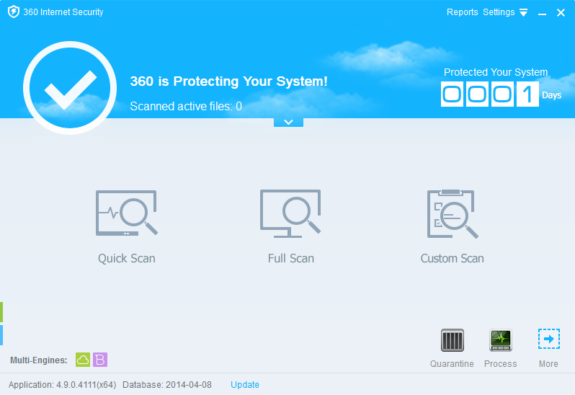The width and height of the screenshot is (575, 395).
Task: Open the Custom Scan clipboard icon
Action: pyautogui.click(x=452, y=213)
